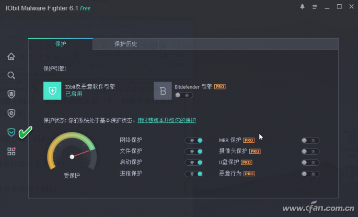The height and width of the screenshot is (217, 358).
Task: Open the Home sidebar icon
Action: (x=11, y=56)
